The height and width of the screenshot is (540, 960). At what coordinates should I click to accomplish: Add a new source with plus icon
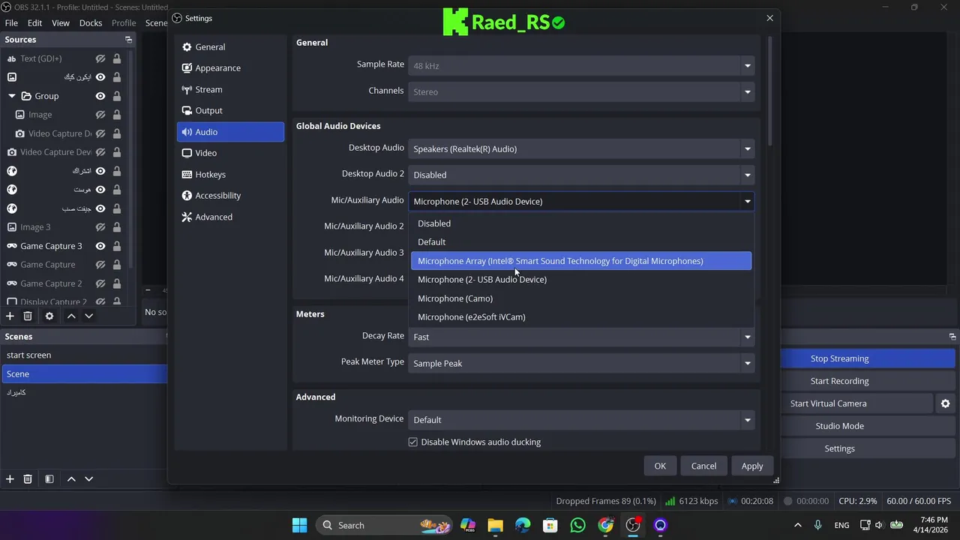(x=10, y=316)
